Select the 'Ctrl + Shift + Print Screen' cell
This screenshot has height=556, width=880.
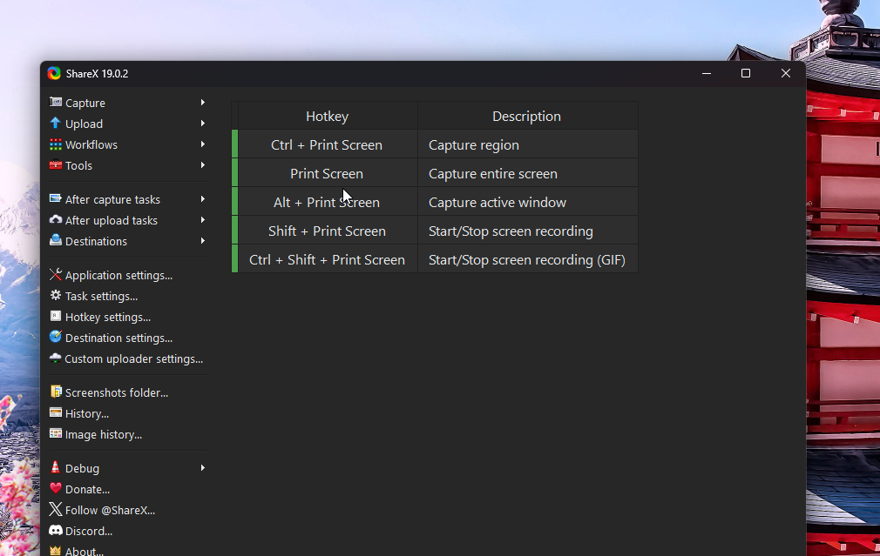pyautogui.click(x=328, y=259)
